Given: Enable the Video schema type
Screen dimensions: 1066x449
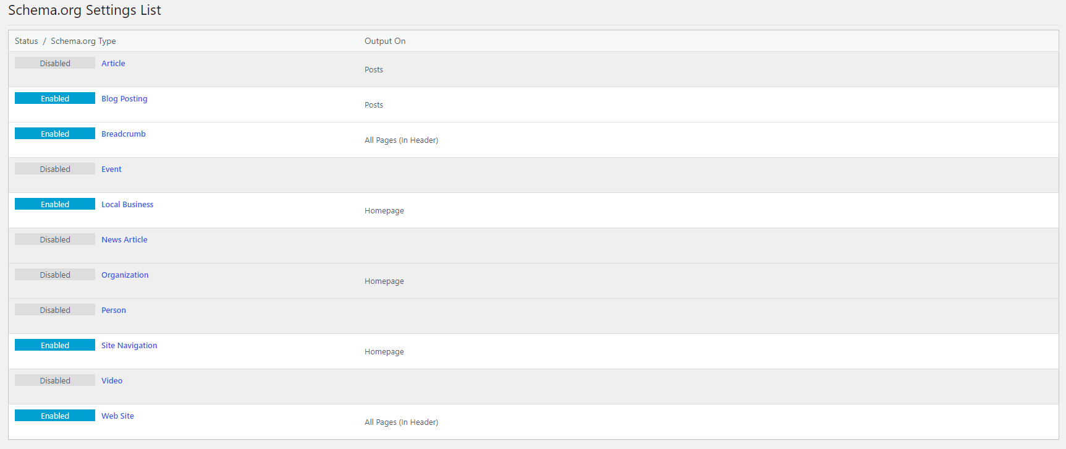Looking at the screenshot, I should click(x=54, y=380).
